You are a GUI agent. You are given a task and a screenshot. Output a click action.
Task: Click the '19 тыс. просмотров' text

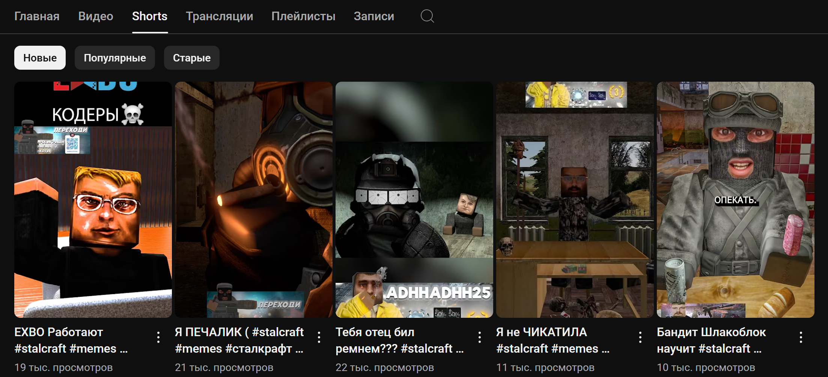[63, 367]
